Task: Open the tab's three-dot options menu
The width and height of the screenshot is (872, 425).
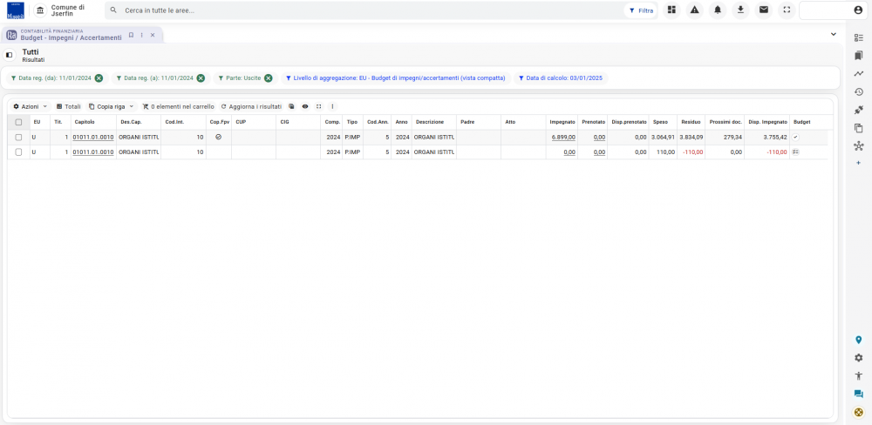Action: click(141, 35)
